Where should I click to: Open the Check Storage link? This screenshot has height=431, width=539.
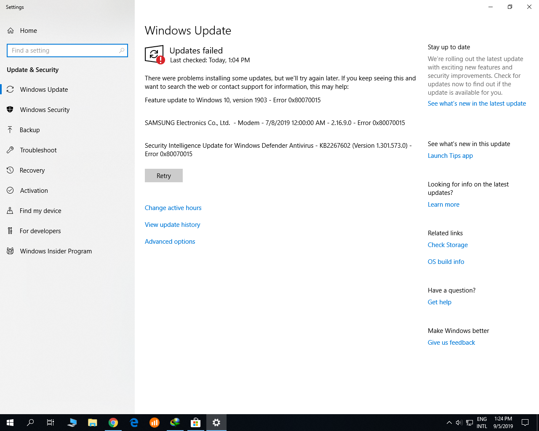(x=448, y=245)
